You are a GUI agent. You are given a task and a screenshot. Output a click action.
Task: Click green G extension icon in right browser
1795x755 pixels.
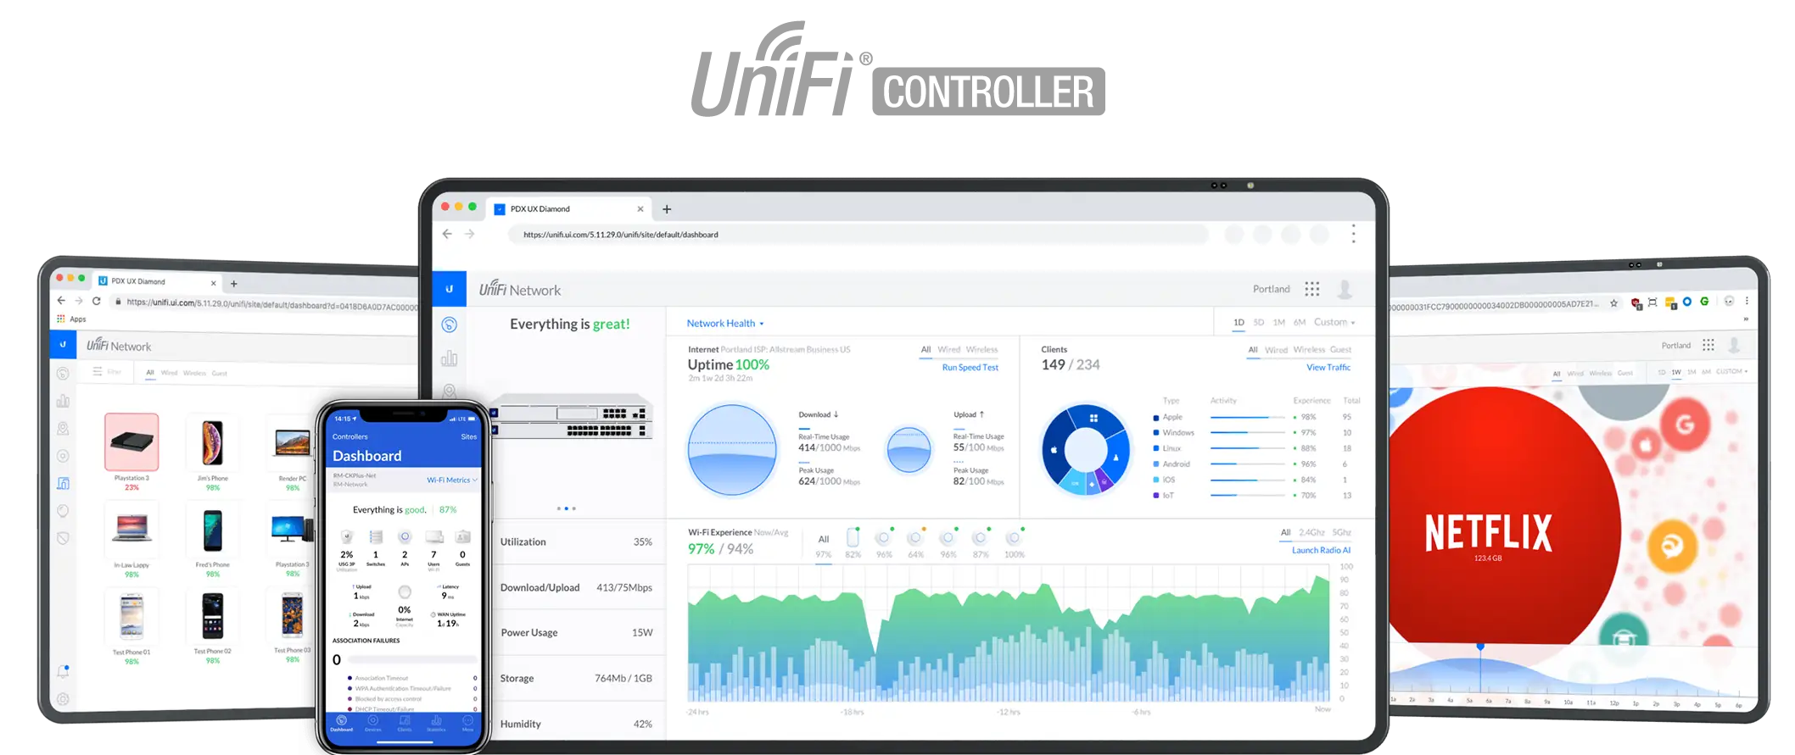click(x=1704, y=301)
